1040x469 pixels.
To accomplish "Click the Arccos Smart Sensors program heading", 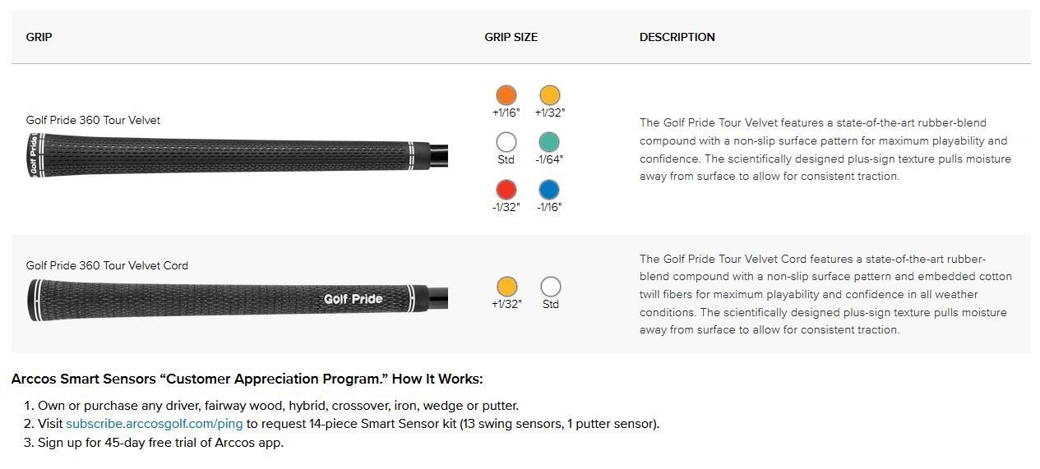I will coord(247,379).
